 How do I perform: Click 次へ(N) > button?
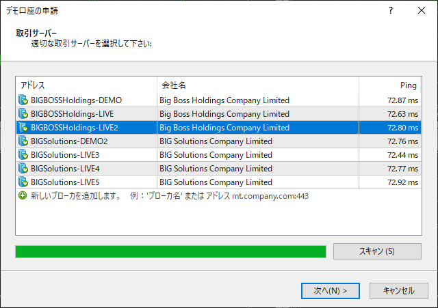(330, 291)
